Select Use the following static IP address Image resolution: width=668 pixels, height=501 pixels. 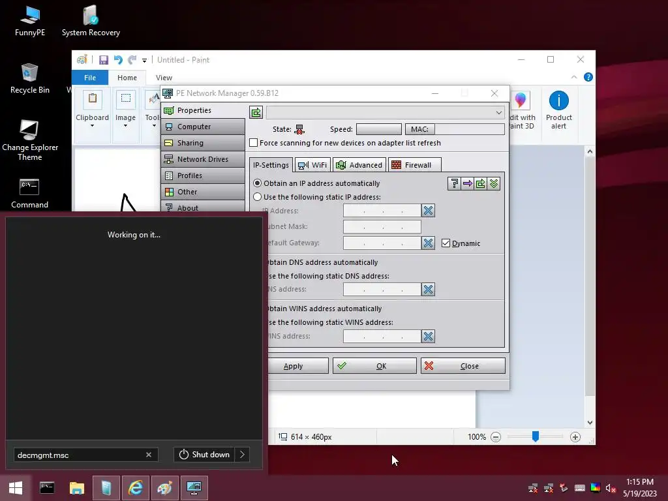pos(257,197)
